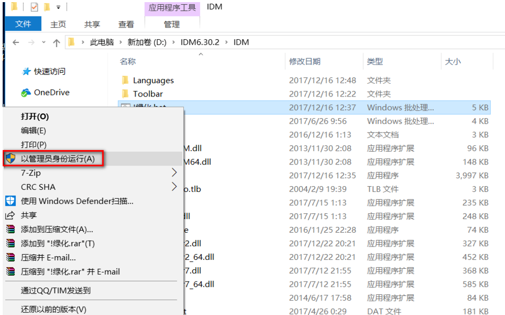Select the Toolbar folder
The width and height of the screenshot is (505, 315).
148,94
